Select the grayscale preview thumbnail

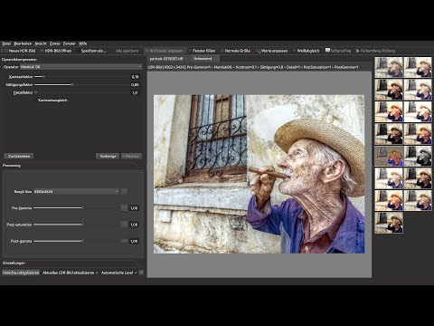(x=418, y=156)
